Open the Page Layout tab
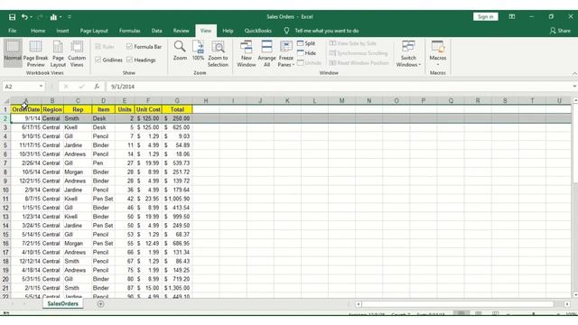 click(94, 31)
